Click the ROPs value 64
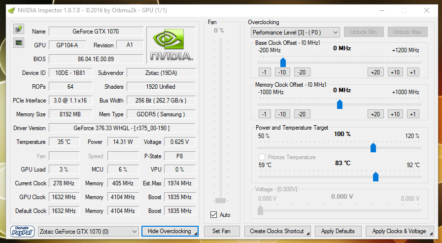Screen dimensions: 442x243 (70, 87)
